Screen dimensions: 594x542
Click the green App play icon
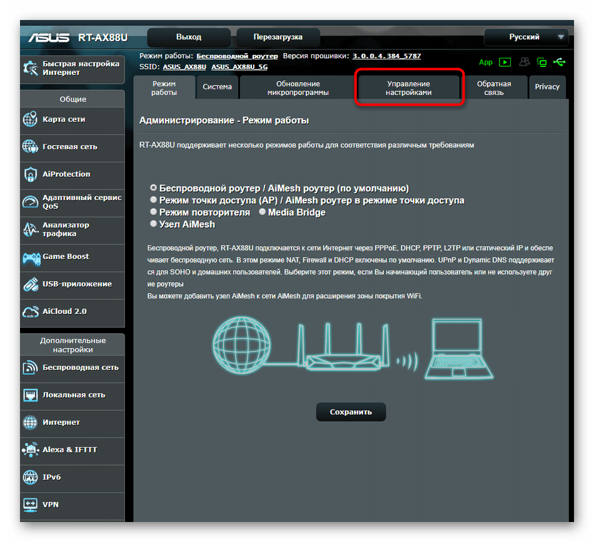pyautogui.click(x=505, y=62)
